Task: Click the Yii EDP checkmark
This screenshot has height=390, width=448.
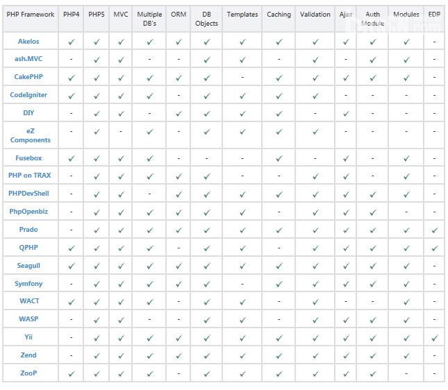Action: [x=434, y=338]
